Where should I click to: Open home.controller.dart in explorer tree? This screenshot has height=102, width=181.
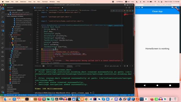point(21,47)
